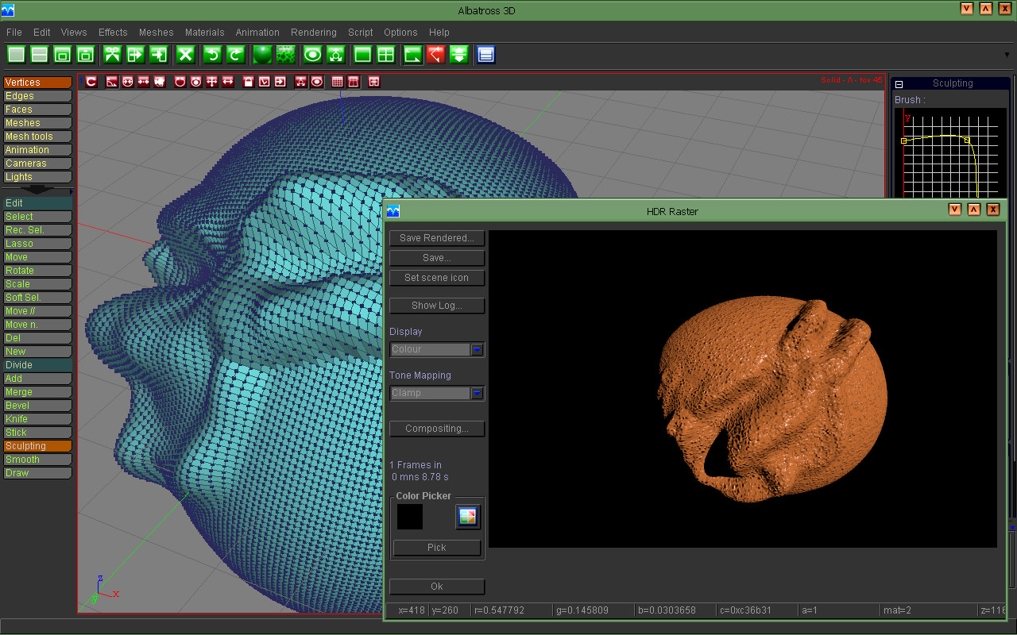Click the red padlock icon in viewport toolbar
1017x635 pixels.
point(248,82)
